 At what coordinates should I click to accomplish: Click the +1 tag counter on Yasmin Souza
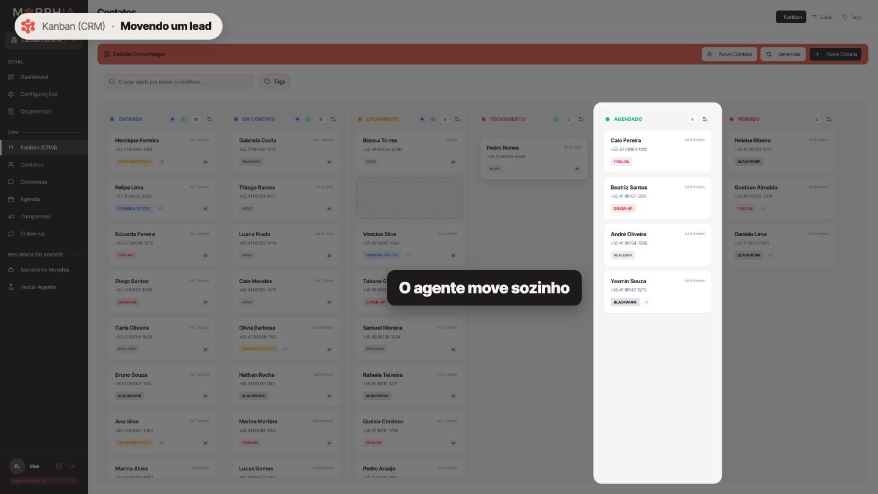(x=646, y=302)
